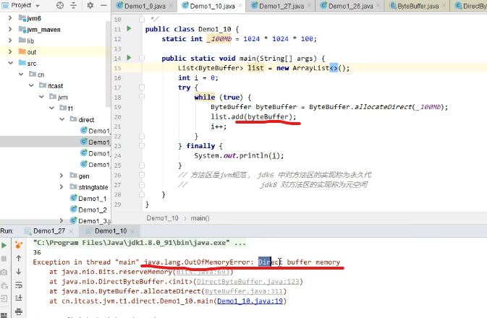The width and height of the screenshot is (487, 318).
Task: Open Bits.java:693 stack trace link
Action: [x=203, y=272]
